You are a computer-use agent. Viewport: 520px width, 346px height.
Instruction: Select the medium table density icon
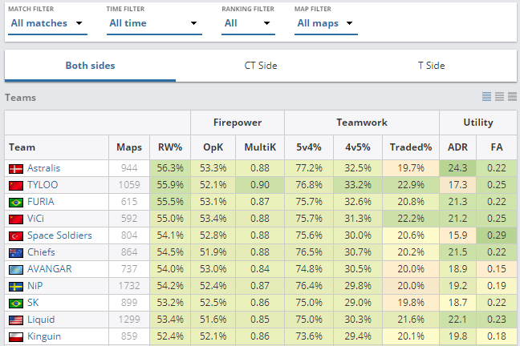499,96
